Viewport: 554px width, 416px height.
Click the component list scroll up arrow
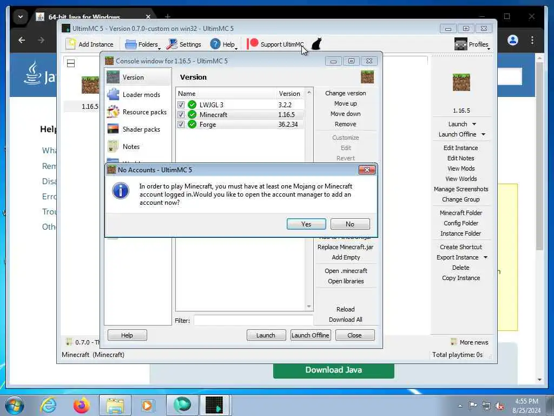309,92
